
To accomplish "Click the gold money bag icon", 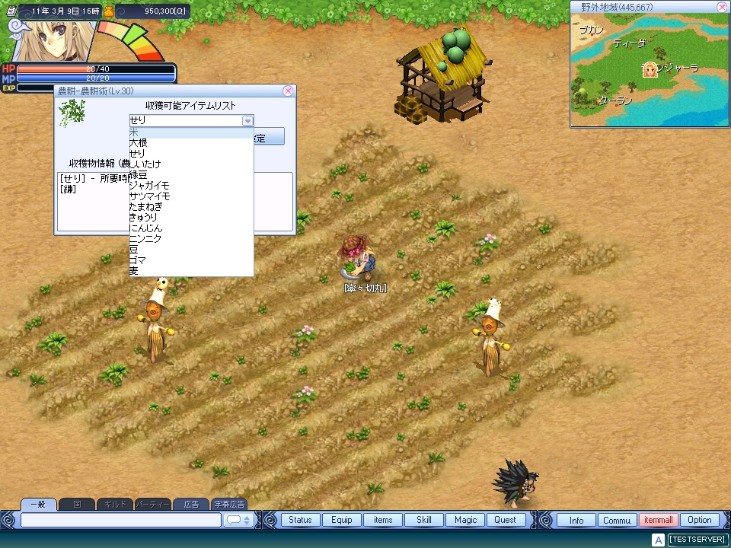I will (109, 11).
